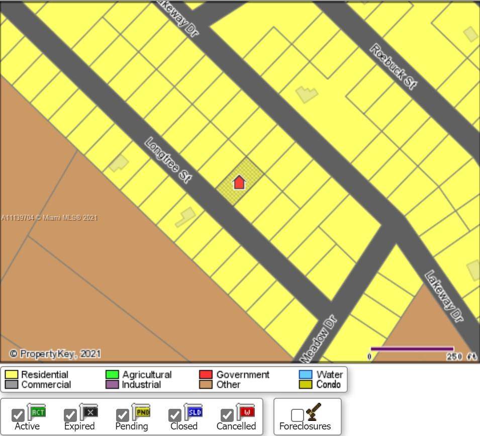Click the green ACT flag icon

(x=37, y=411)
